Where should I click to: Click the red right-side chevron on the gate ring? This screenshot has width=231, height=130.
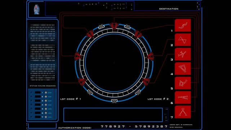coord(150,56)
